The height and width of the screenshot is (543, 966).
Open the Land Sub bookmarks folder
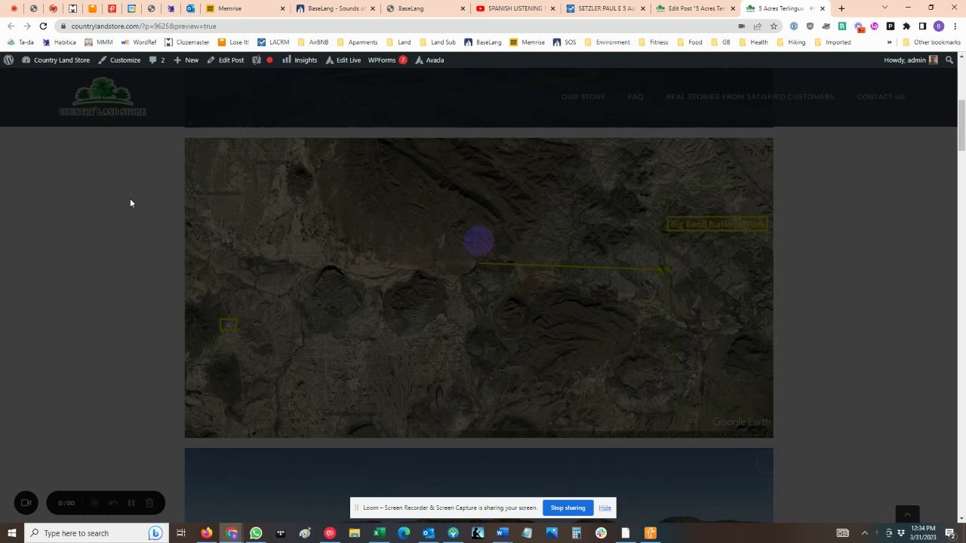[x=438, y=42]
